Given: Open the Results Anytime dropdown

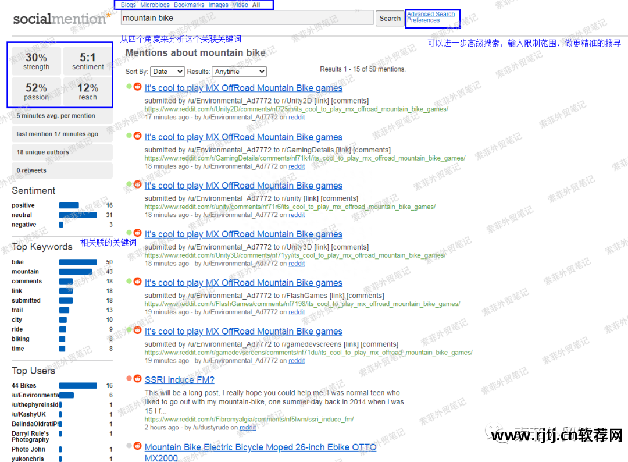Looking at the screenshot, I should tap(239, 72).
